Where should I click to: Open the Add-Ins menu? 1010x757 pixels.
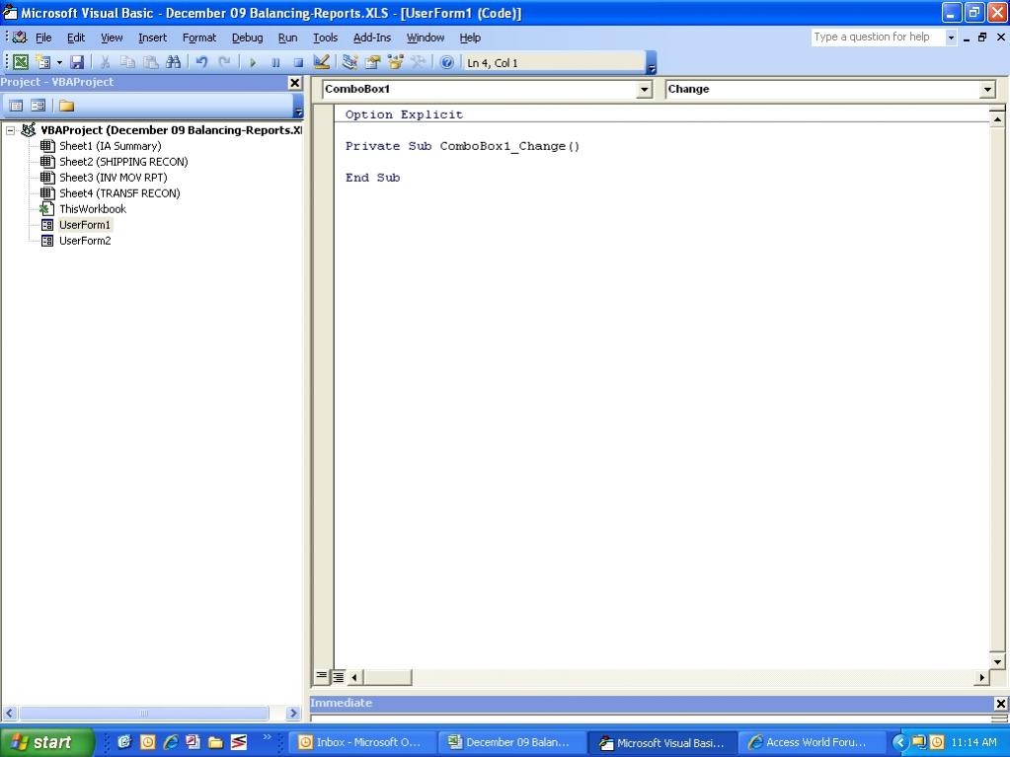pos(371,38)
